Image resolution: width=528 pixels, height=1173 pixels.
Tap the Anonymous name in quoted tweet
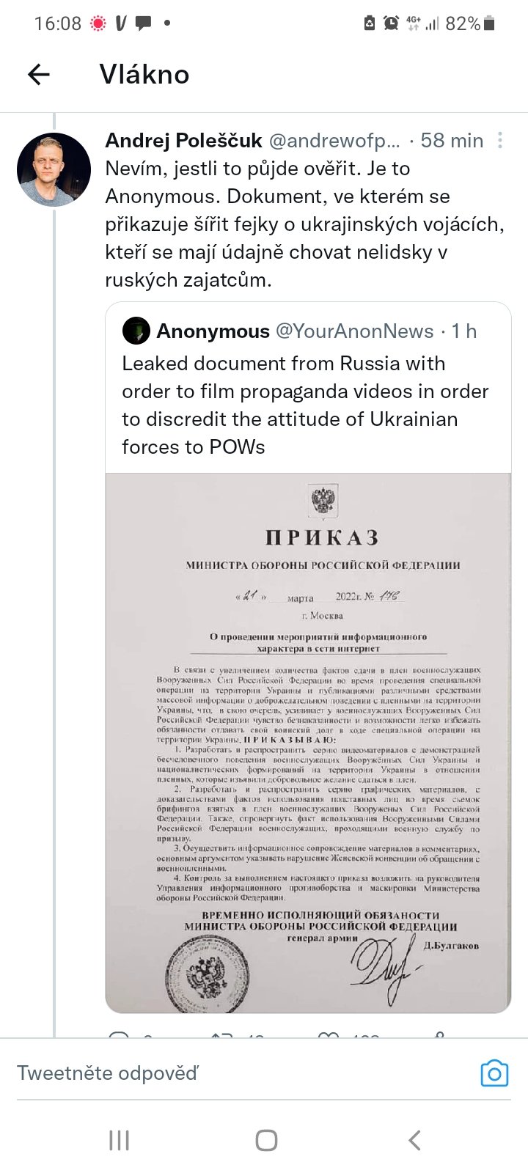pos(213,331)
